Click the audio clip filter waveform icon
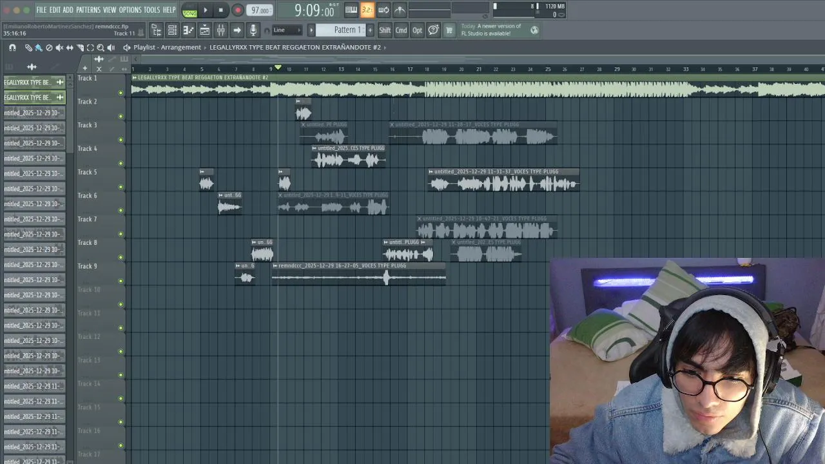 [32, 67]
